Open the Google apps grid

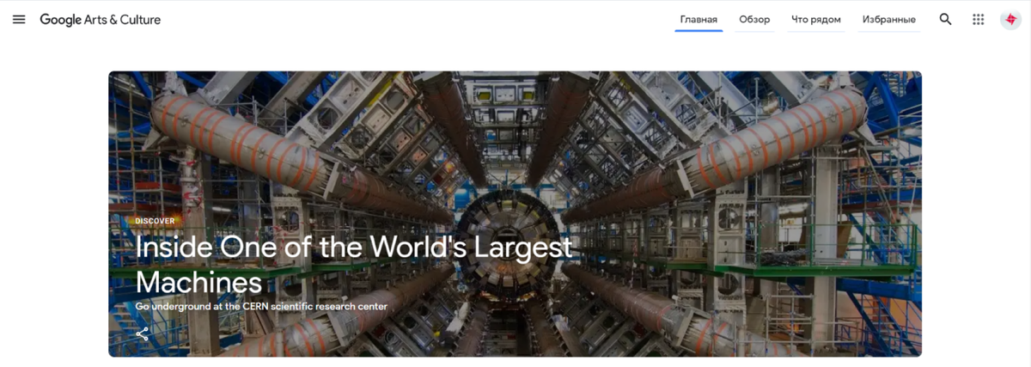(x=978, y=20)
